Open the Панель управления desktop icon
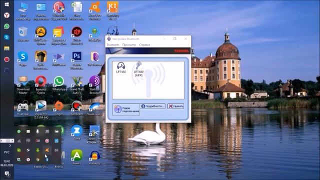This screenshot has width=320, height=180. (x=41, y=11)
